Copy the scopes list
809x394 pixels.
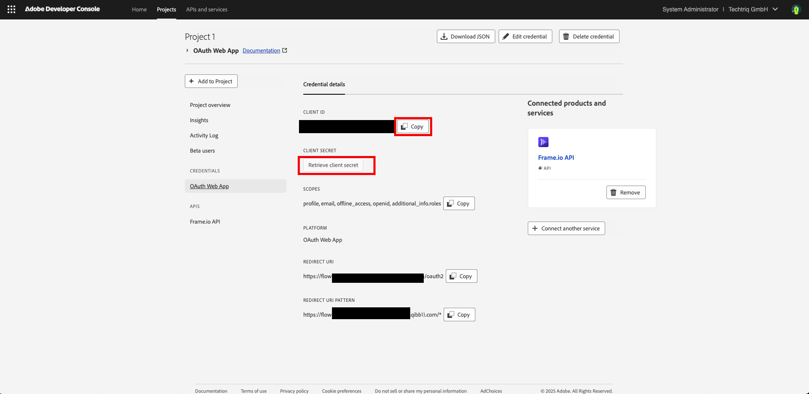pyautogui.click(x=459, y=203)
